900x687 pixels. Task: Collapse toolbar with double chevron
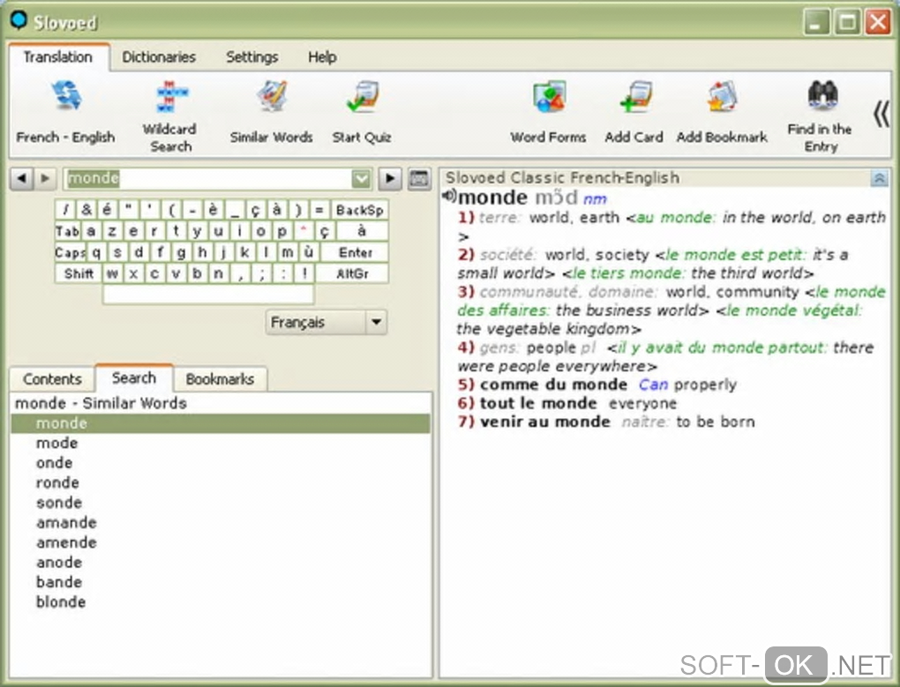(881, 114)
